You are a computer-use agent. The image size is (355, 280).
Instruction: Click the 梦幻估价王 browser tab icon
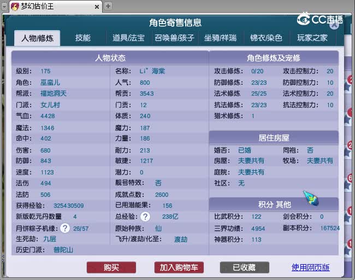pyautogui.click(x=15, y=7)
